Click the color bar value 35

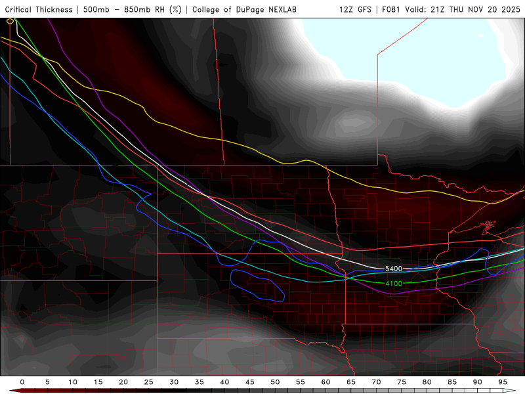click(199, 382)
